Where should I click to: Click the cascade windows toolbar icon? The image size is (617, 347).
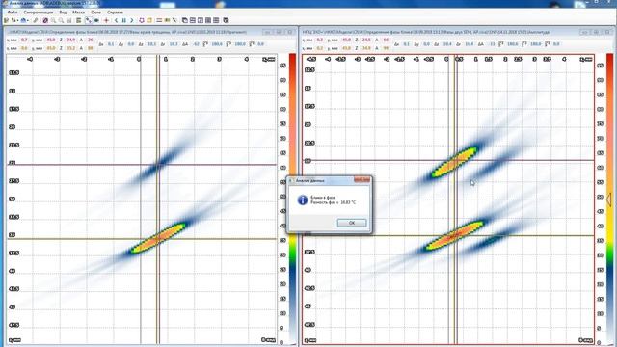tap(185, 20)
